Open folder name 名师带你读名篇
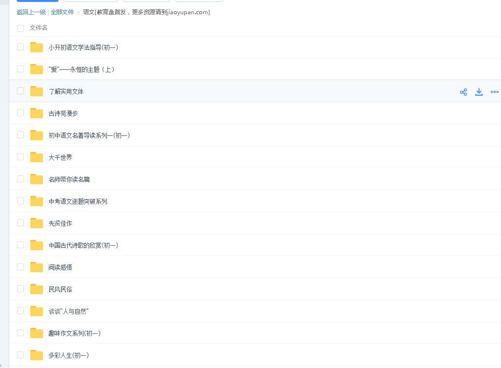 [x=69, y=179]
